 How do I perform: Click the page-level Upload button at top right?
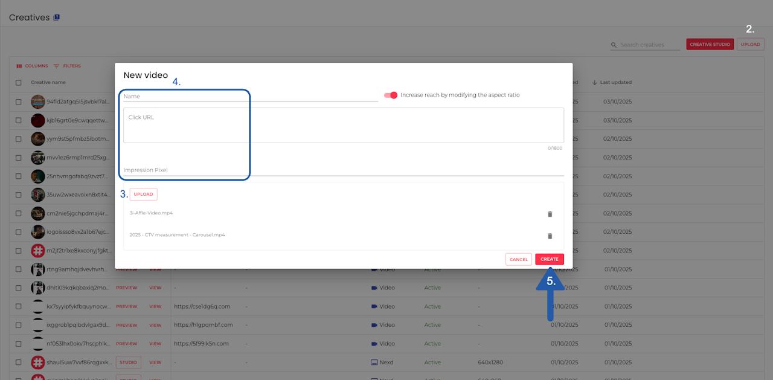(751, 44)
